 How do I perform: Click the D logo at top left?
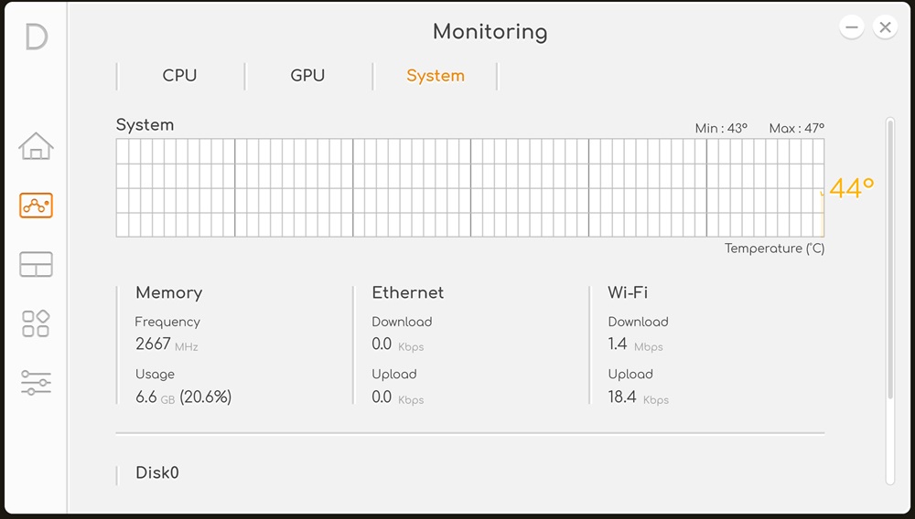pyautogui.click(x=37, y=37)
